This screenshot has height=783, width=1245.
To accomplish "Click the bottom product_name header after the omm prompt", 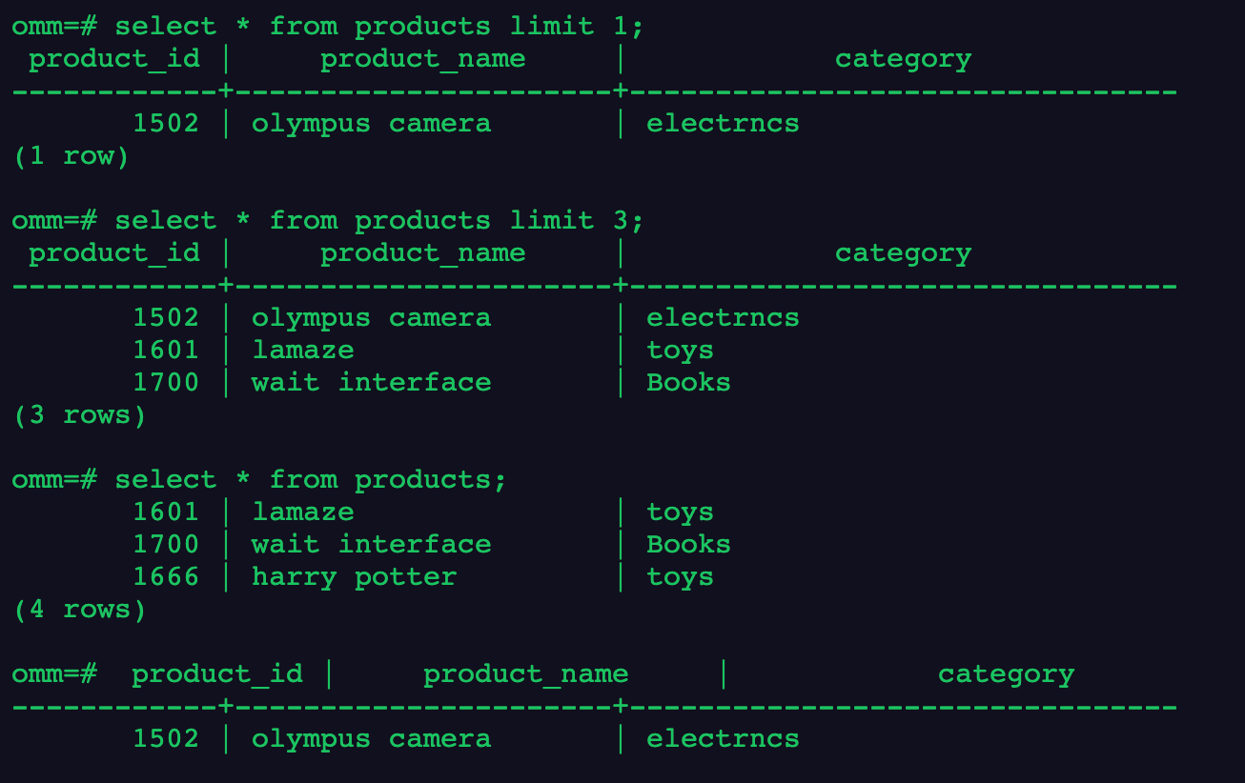I will [525, 674].
